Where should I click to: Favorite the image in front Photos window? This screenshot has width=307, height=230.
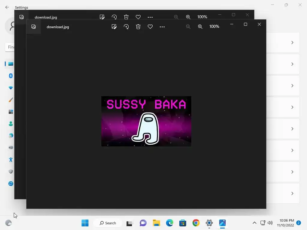pyautogui.click(x=150, y=27)
